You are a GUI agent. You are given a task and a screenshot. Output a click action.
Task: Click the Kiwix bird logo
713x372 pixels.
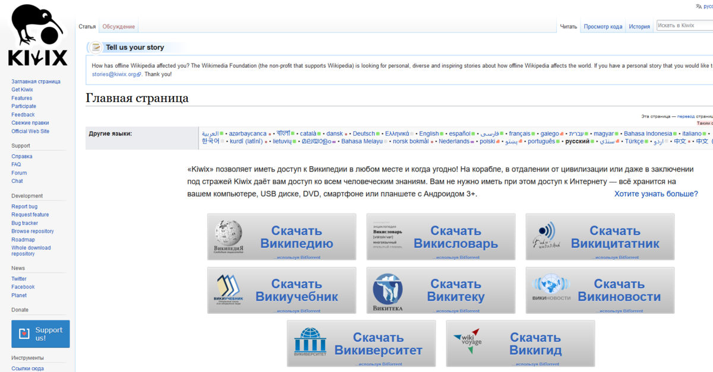coord(37,36)
